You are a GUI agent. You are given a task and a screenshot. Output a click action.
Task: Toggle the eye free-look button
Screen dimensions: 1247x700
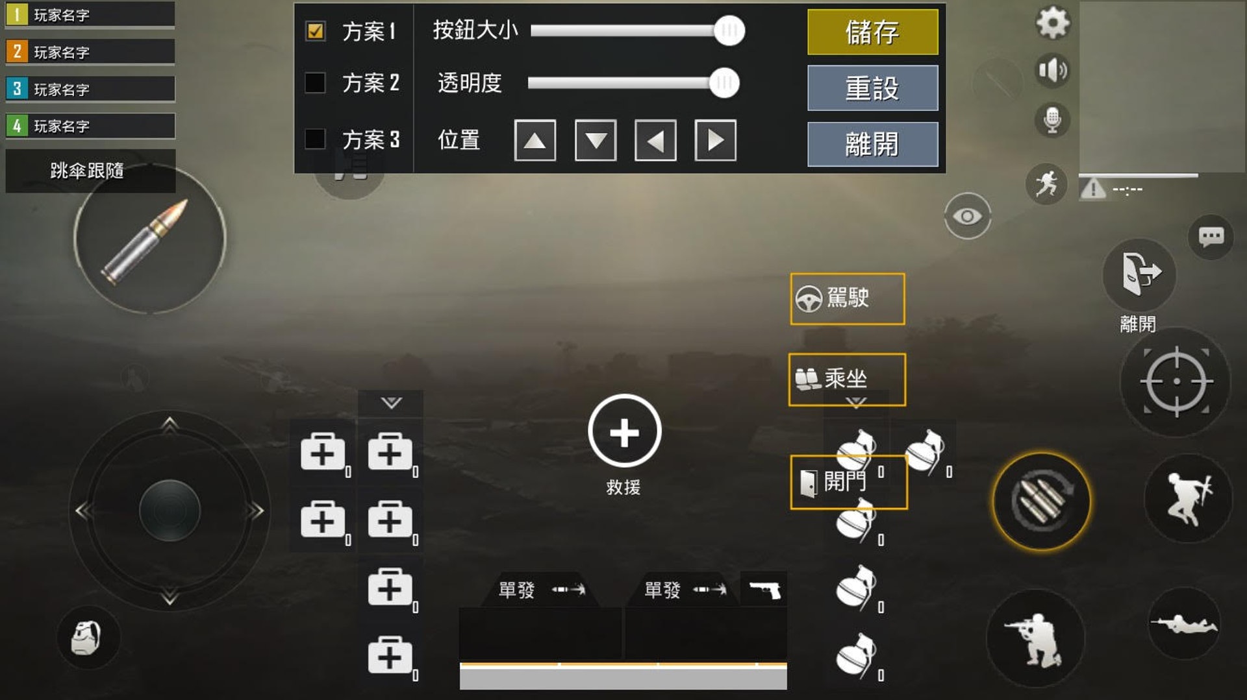[967, 216]
